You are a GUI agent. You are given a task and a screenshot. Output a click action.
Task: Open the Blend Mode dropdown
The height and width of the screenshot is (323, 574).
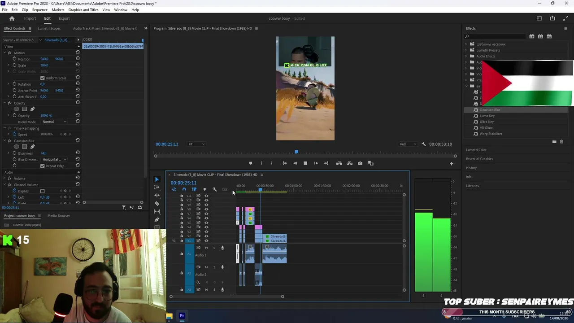pyautogui.click(x=54, y=122)
